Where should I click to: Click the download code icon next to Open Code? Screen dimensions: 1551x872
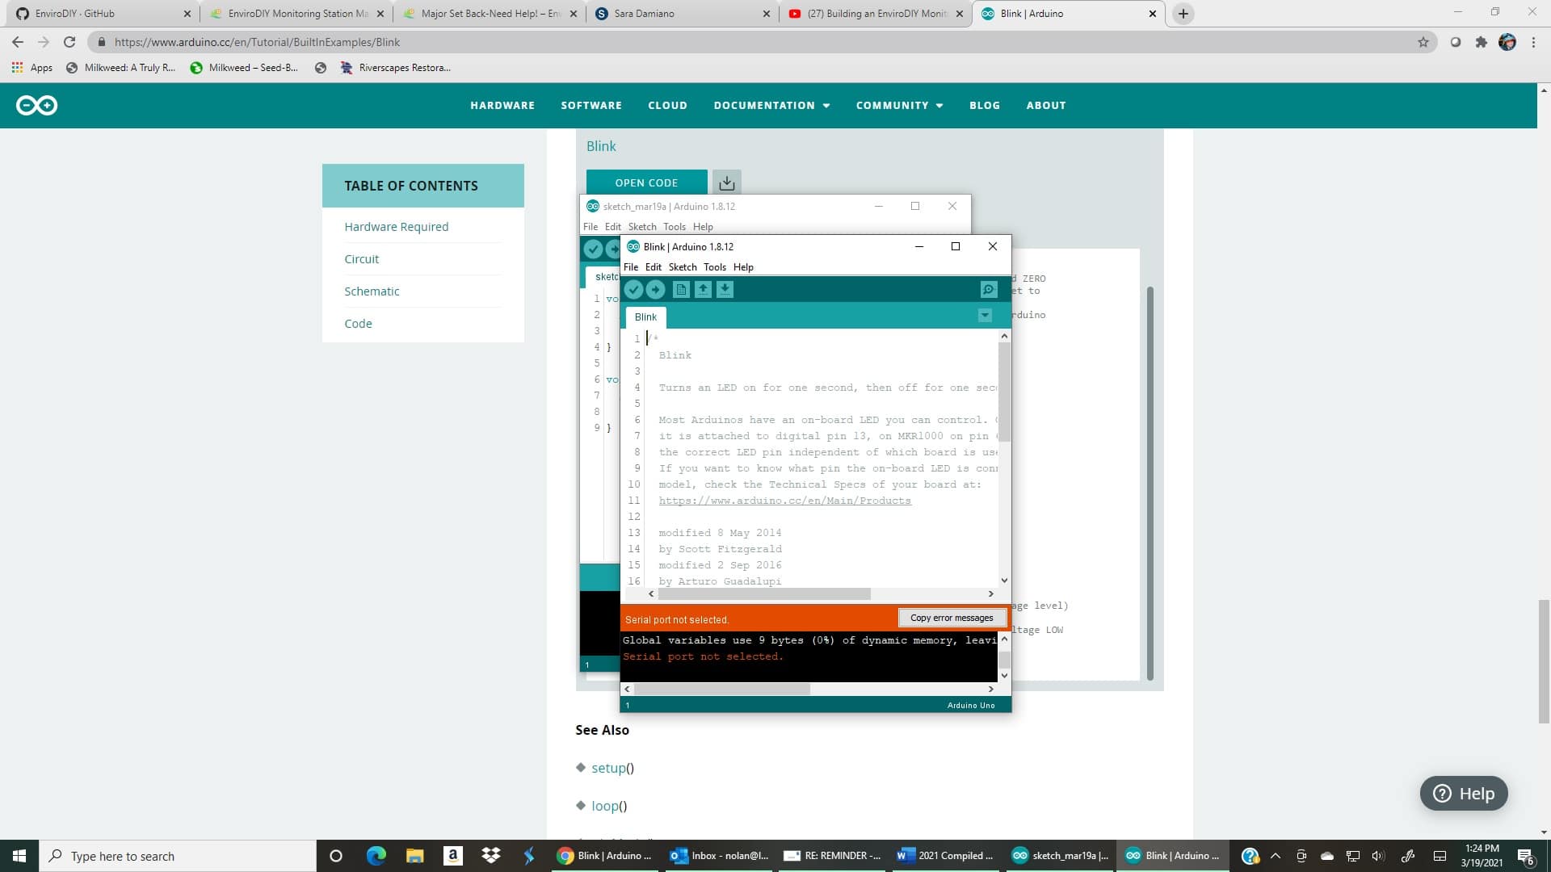726,182
